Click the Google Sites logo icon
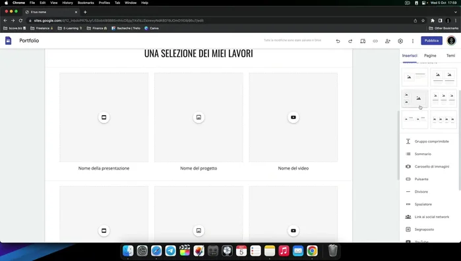Image resolution: width=461 pixels, height=261 pixels. tap(8, 41)
